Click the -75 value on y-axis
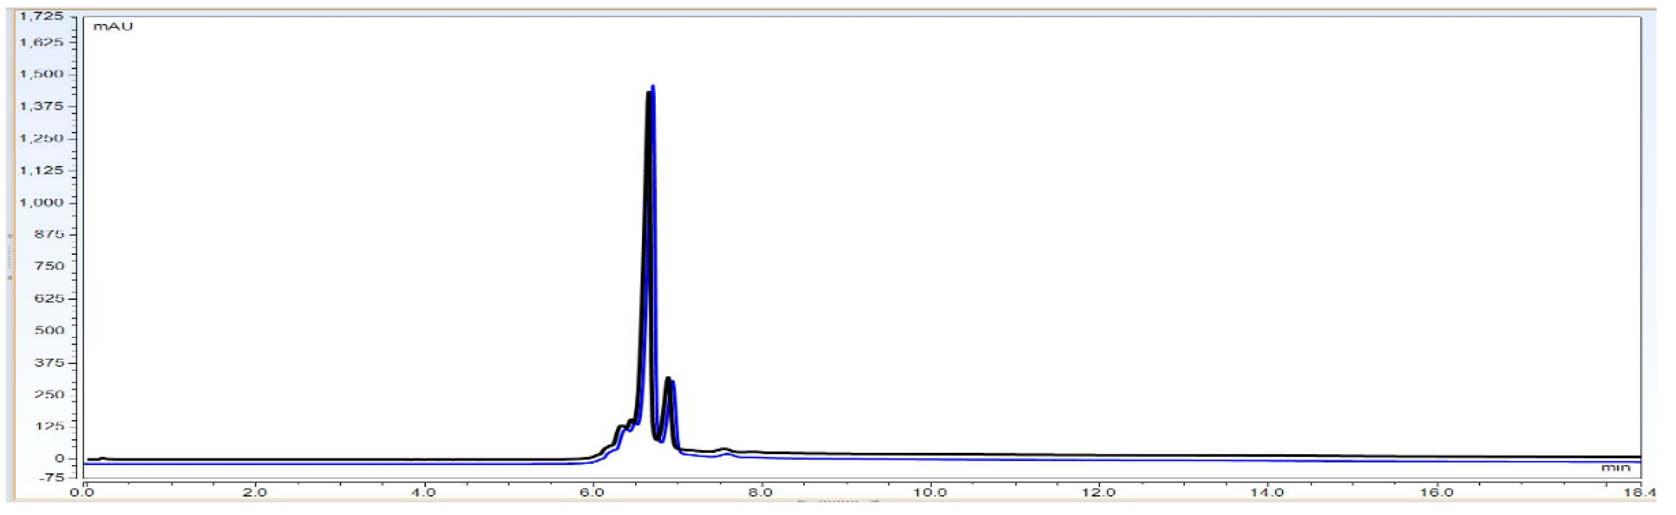1676x515 pixels. pos(52,477)
